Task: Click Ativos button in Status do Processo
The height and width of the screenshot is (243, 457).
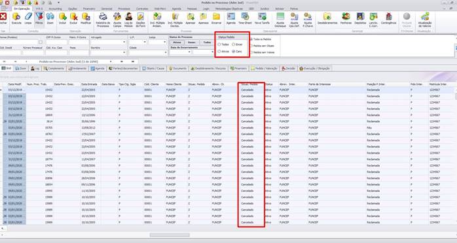Action: click(177, 43)
